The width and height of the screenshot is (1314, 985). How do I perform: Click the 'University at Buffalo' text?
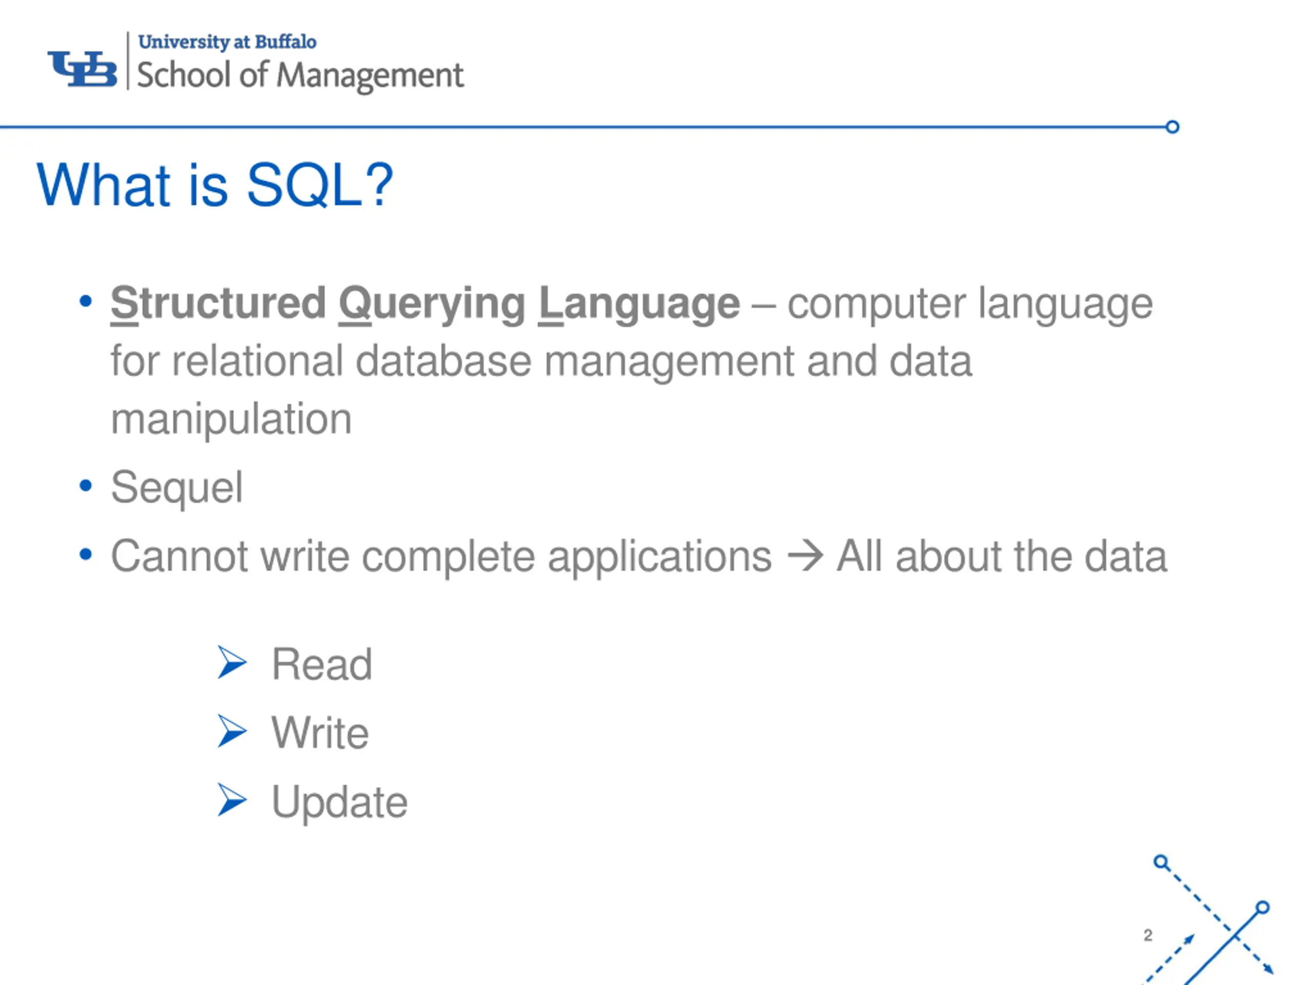[x=227, y=42]
